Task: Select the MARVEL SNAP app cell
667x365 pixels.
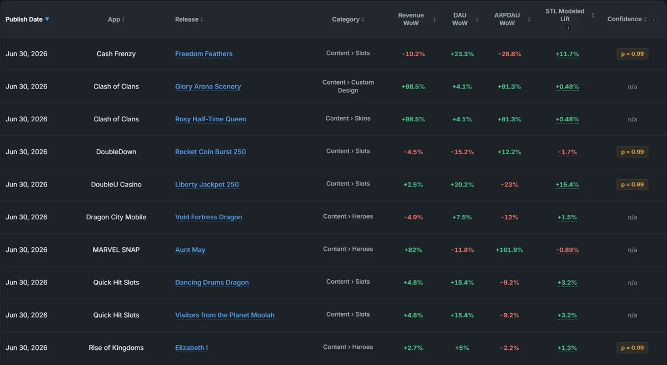Action: pyautogui.click(x=116, y=250)
